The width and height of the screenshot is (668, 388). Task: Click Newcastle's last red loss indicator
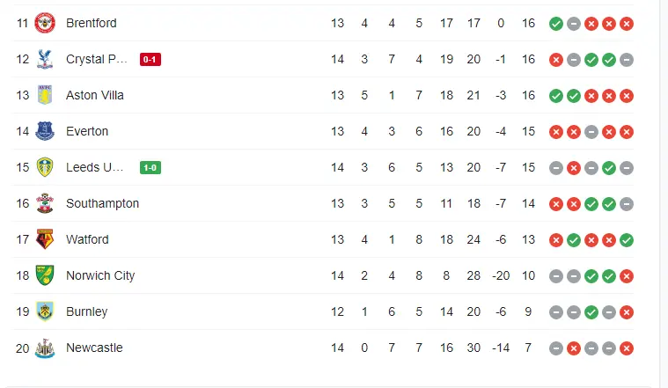click(627, 348)
